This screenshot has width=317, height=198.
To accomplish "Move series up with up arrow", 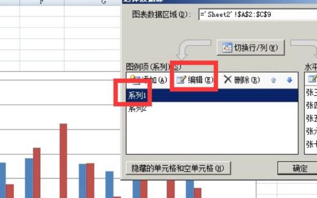I will (x=274, y=80).
